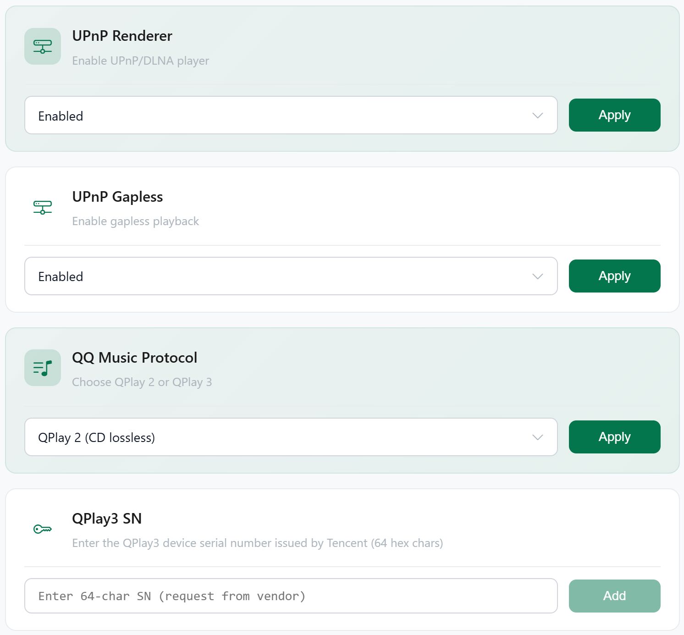This screenshot has width=684, height=635.
Task: Click the QPlay3 SN heading
Action: click(107, 519)
